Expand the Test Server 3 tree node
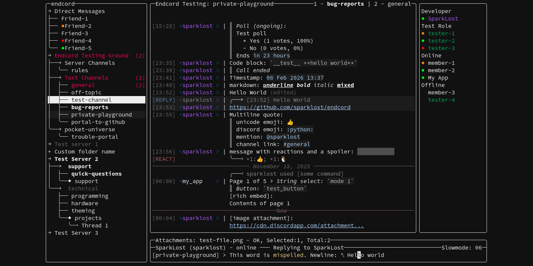533x266 pixels. (x=49, y=233)
